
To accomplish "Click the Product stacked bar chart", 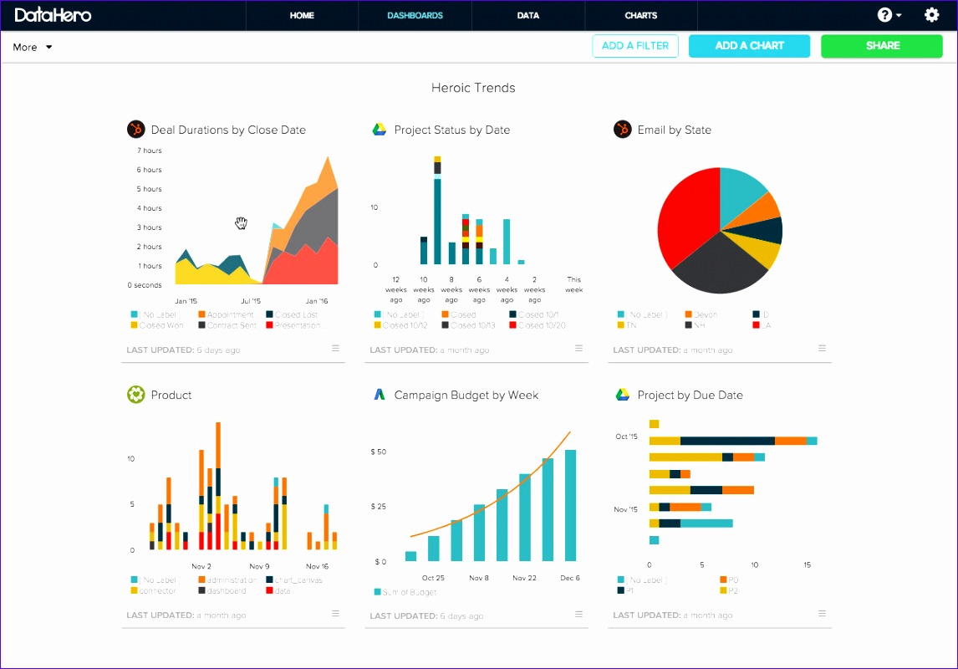I will (x=242, y=487).
